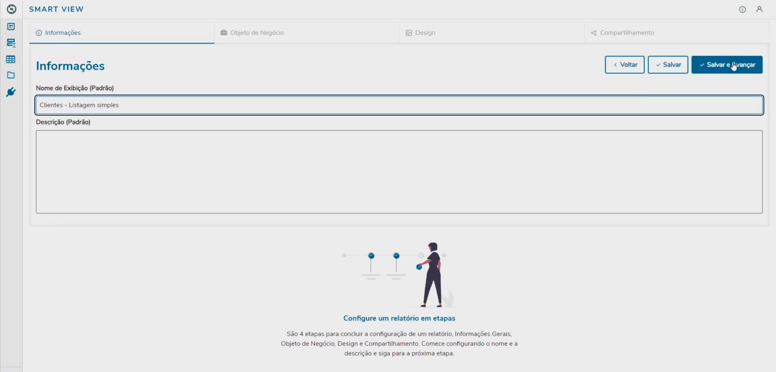
Task: Click the SMART VIEW title
Action: 57,9
